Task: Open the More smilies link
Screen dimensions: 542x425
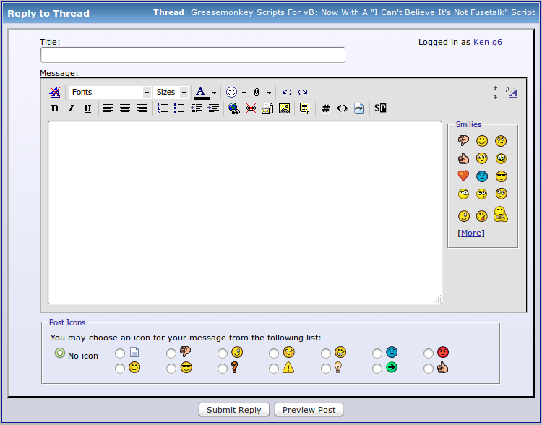Action: pyautogui.click(x=470, y=233)
